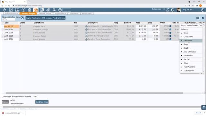The image size is (206, 116).
Task: Click the user profile photo
Action: pos(179,10)
